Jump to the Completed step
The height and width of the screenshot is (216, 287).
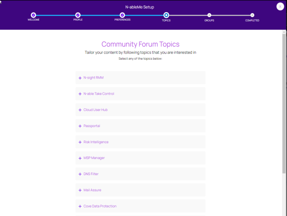click(252, 15)
